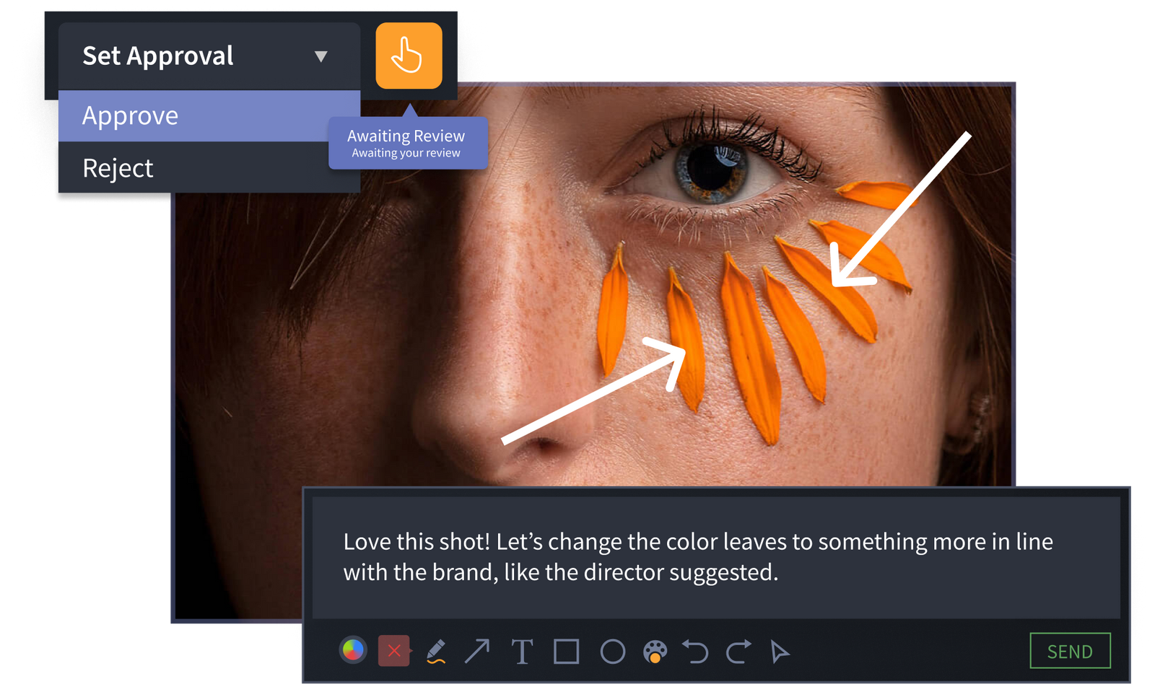Select the circle shape tool
This screenshot has width=1155, height=684.
[x=613, y=652]
